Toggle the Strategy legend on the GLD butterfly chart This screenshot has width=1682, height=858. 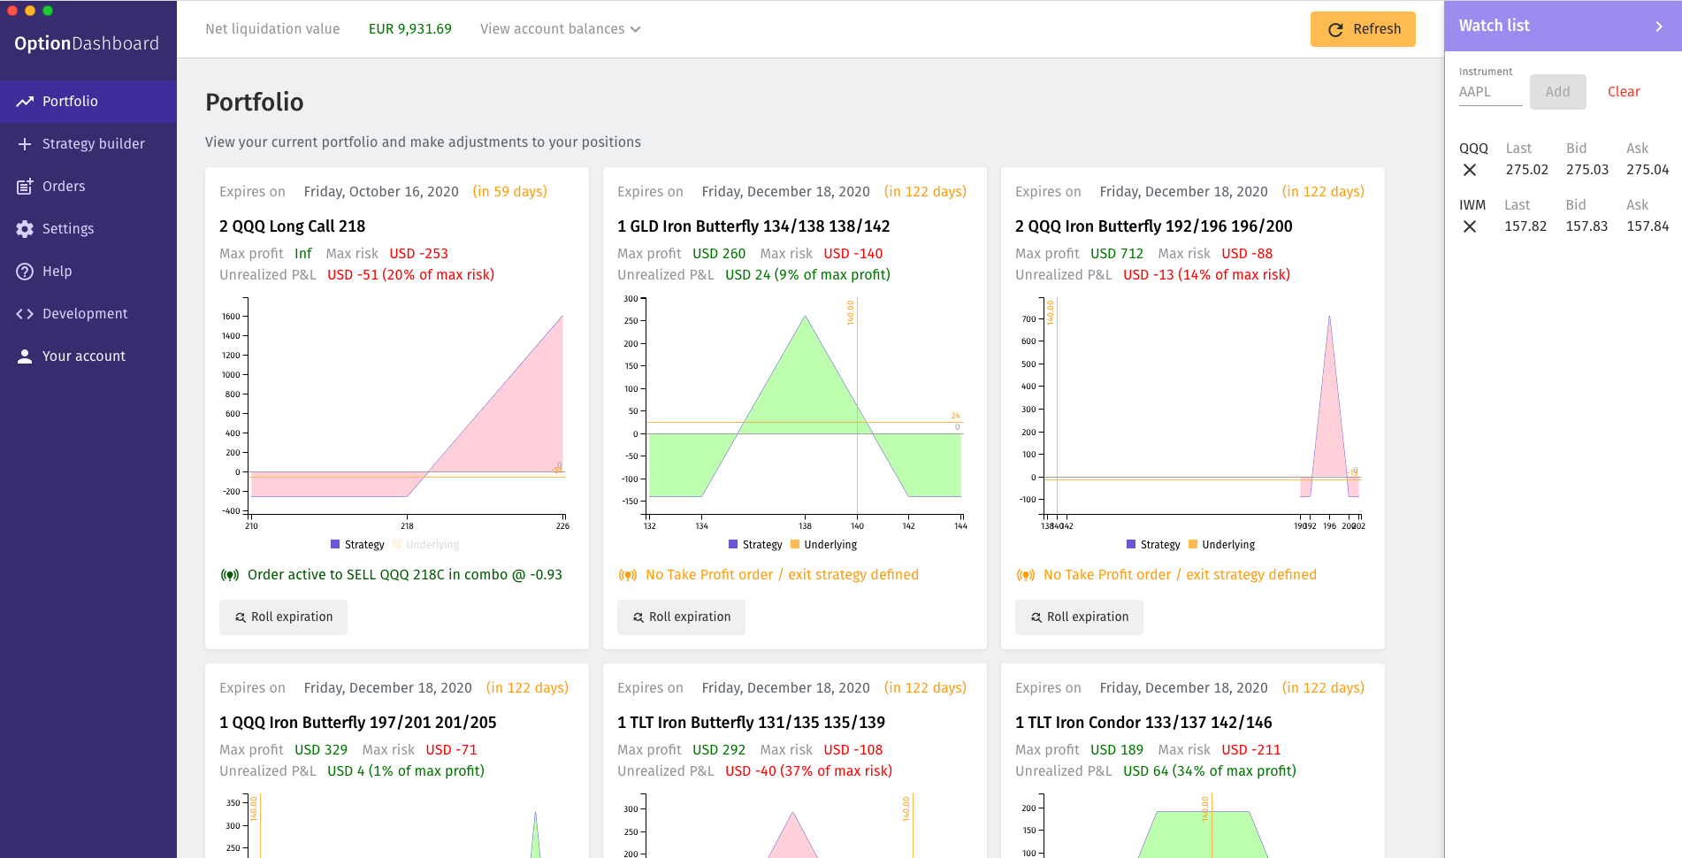pyautogui.click(x=756, y=544)
